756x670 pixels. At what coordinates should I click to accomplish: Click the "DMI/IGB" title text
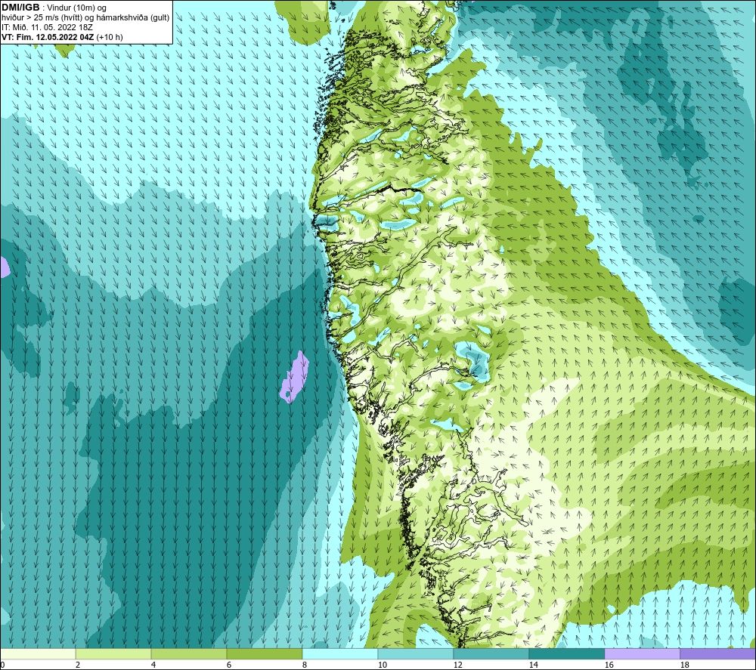pyautogui.click(x=20, y=8)
